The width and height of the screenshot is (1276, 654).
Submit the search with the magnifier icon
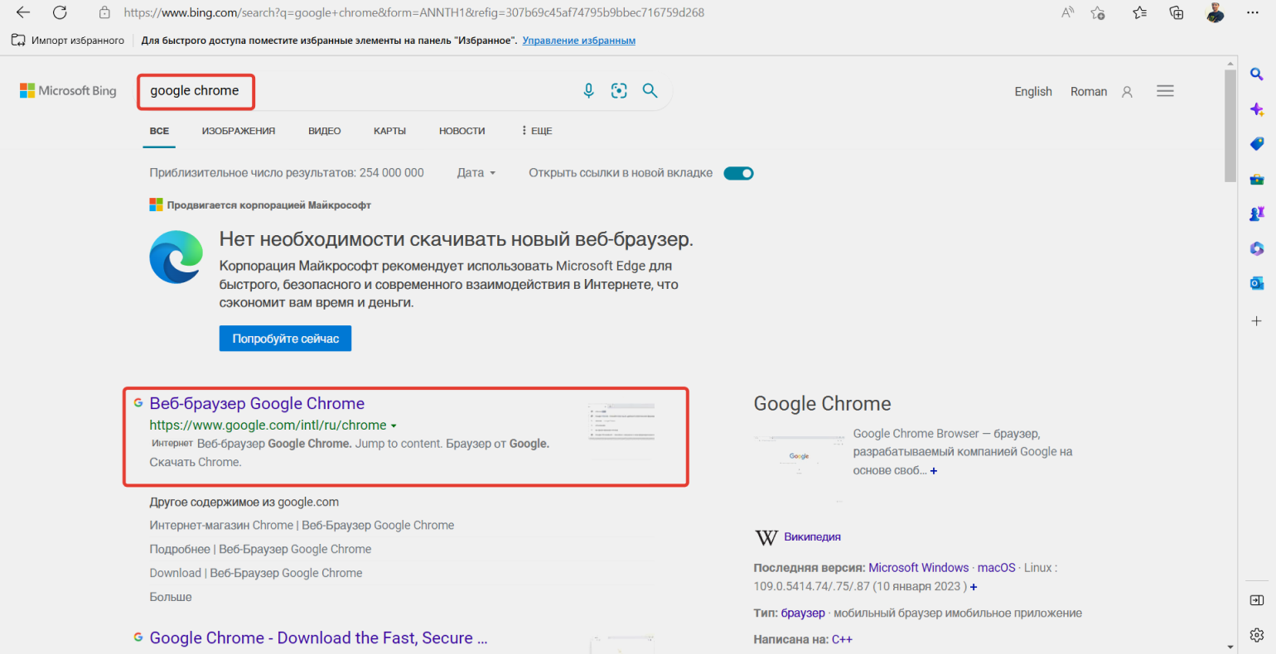coord(650,91)
